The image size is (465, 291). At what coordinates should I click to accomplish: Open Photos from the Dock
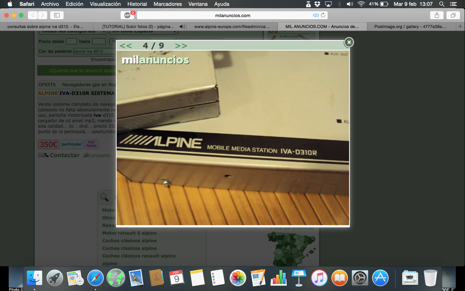click(238, 278)
